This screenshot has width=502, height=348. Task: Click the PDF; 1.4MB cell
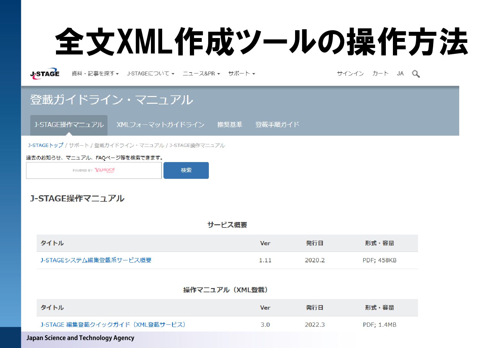tap(379, 325)
